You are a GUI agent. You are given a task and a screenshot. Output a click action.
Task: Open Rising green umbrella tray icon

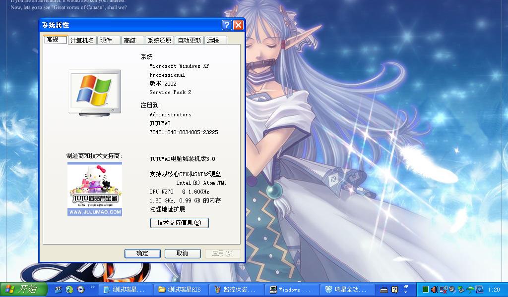click(470, 290)
